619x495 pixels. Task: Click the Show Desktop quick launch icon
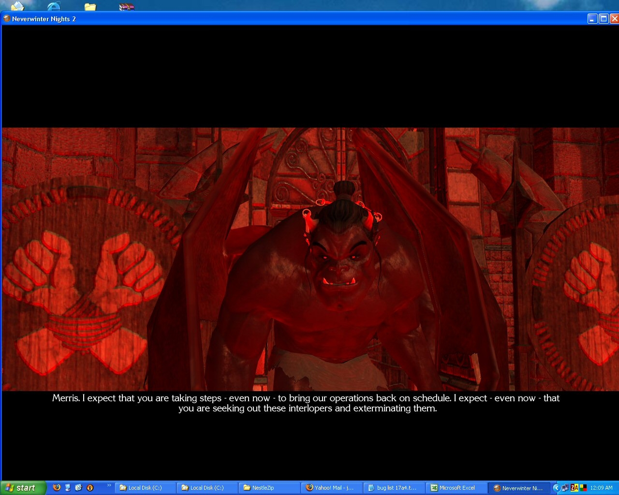pos(68,487)
